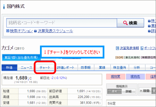Click the カゴメ (2811) stock title
The width and height of the screenshot is (156, 107).
[13, 48]
